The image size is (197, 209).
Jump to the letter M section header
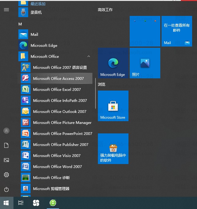click(x=20, y=24)
